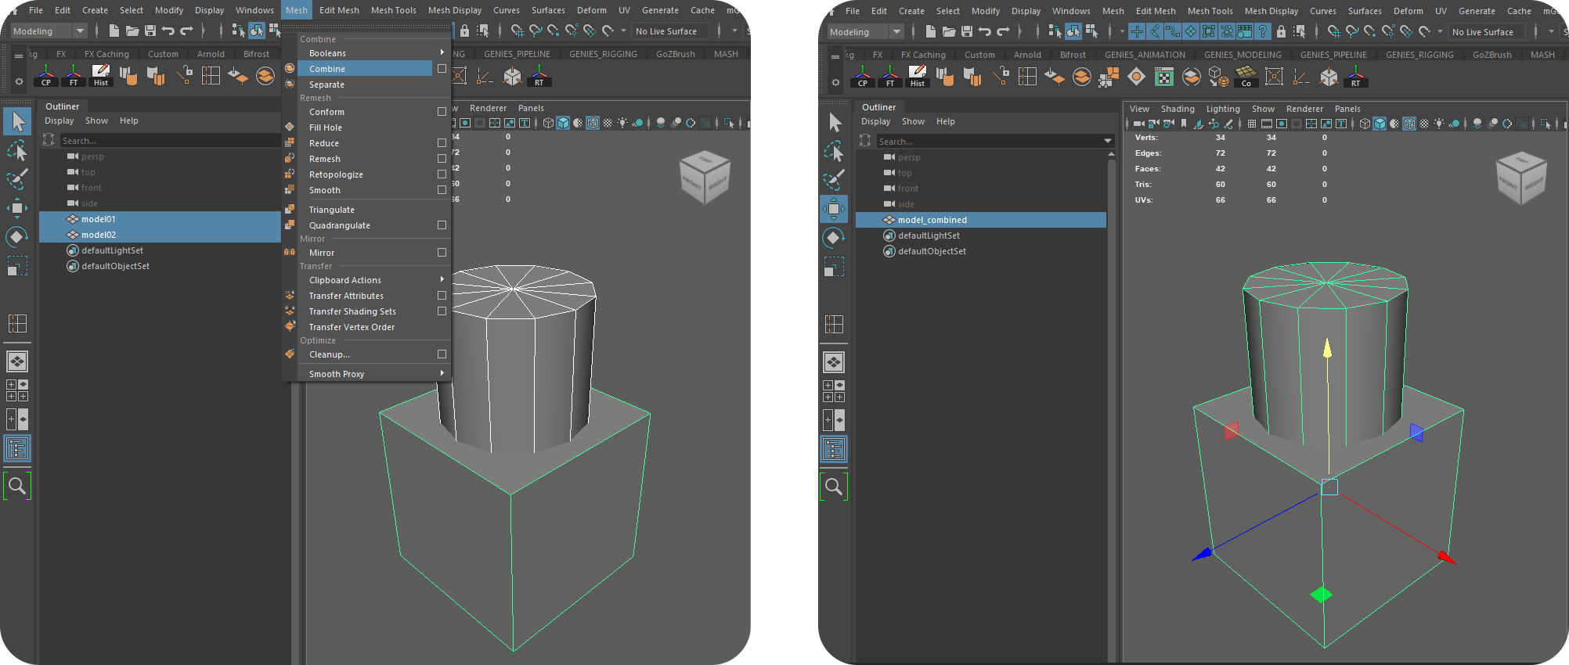
Task: Click Open Scene folder icon in right window
Action: 949,31
